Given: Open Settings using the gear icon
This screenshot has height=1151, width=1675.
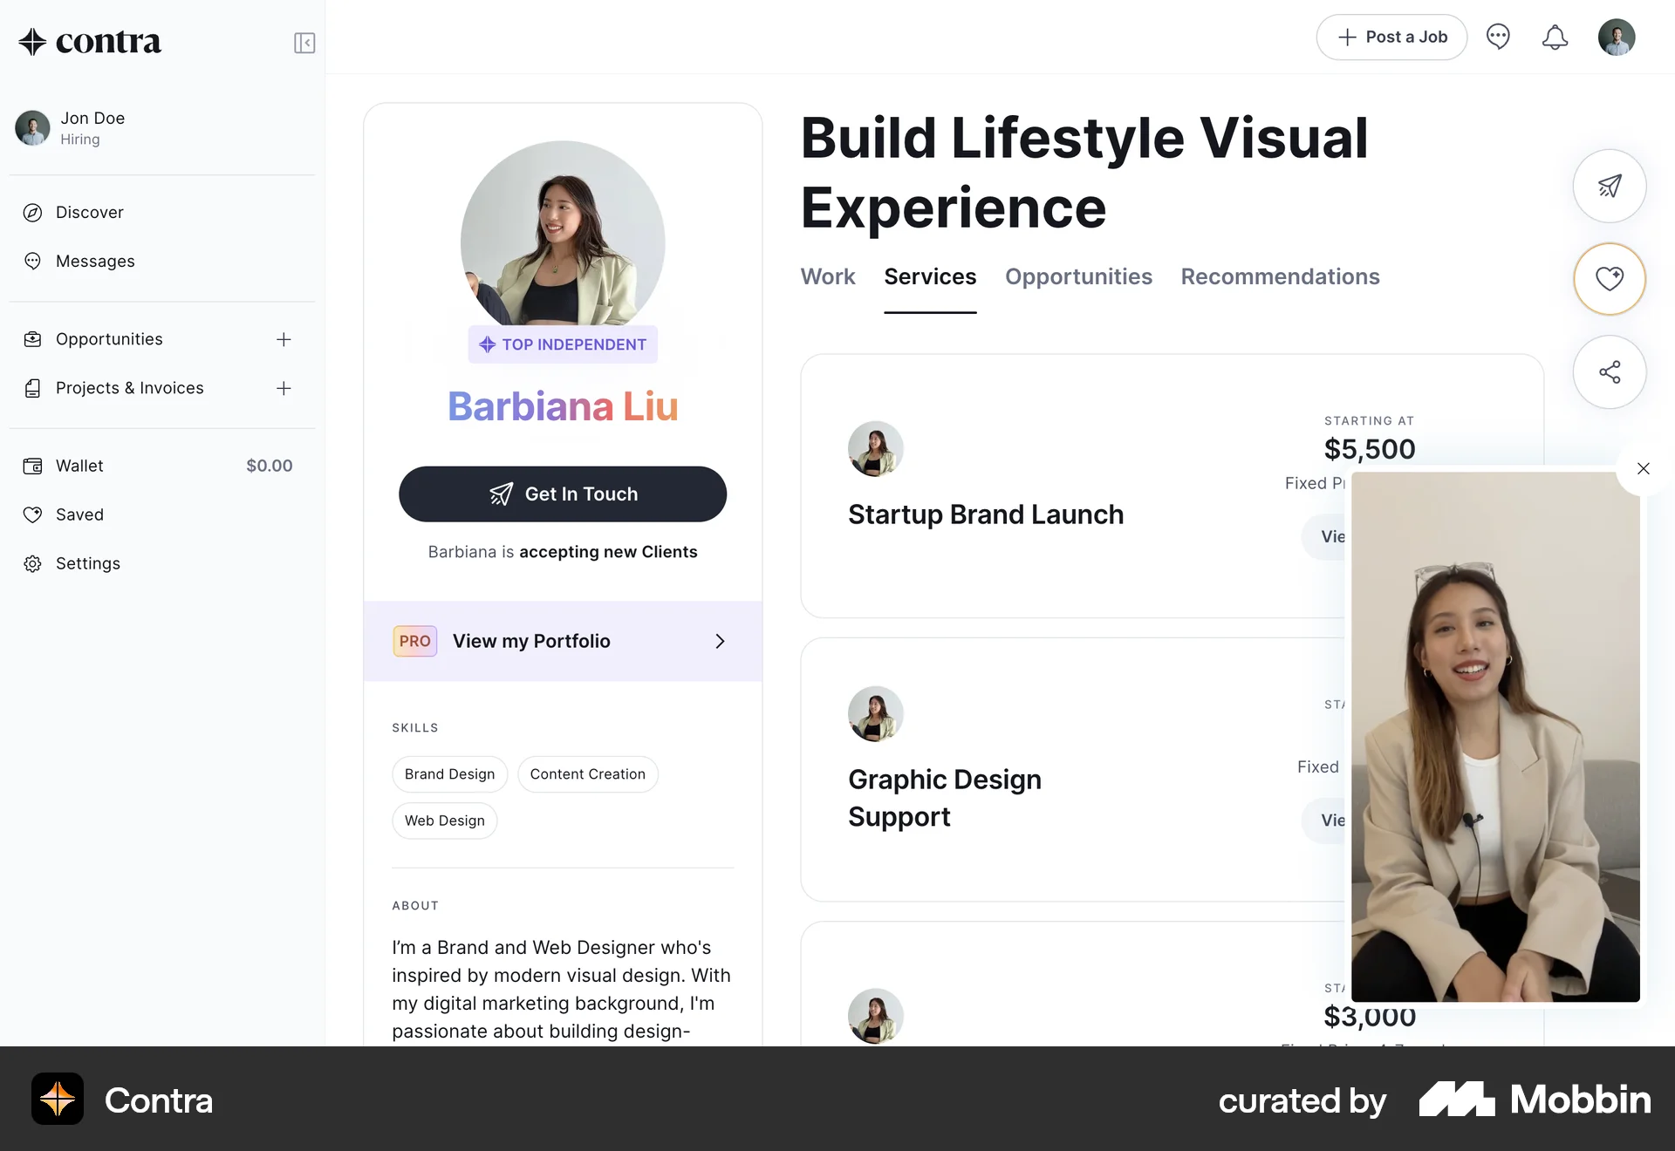Looking at the screenshot, I should tap(32, 563).
